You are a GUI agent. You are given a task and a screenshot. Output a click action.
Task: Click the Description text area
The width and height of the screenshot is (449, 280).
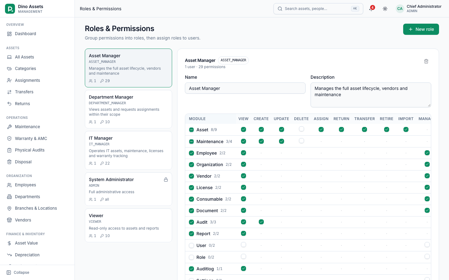371,95
